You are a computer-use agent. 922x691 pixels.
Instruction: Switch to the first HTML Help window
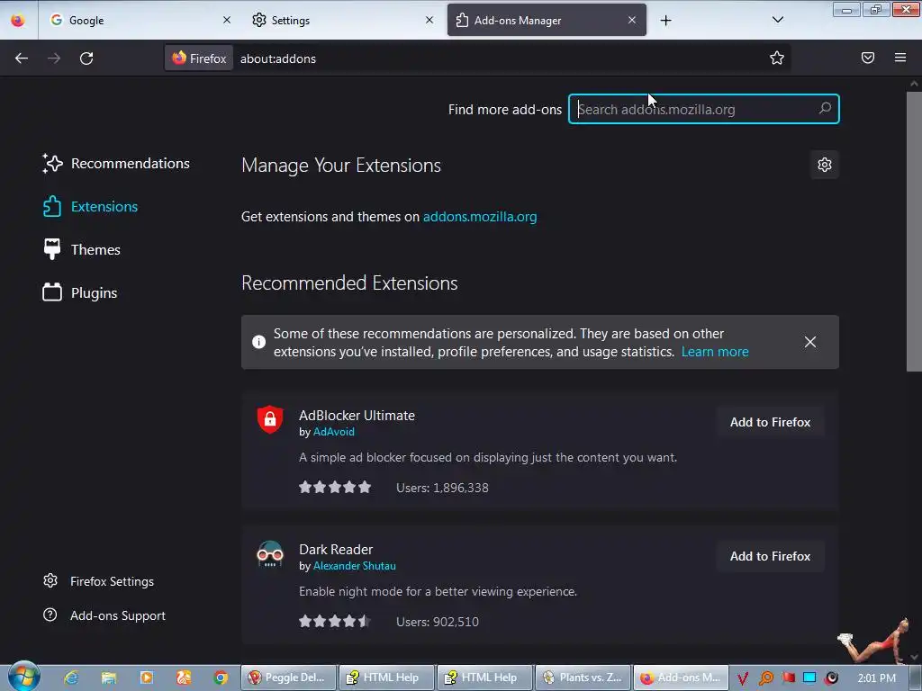[x=386, y=678]
